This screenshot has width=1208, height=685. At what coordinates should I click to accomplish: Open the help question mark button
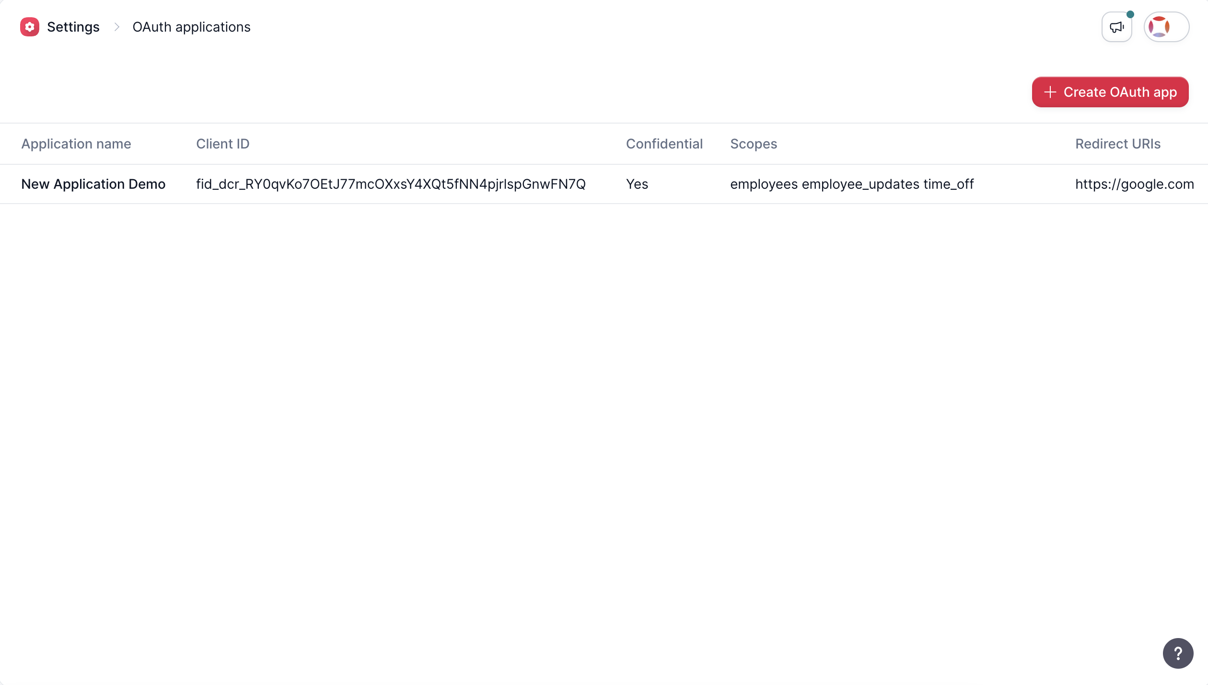pos(1178,653)
